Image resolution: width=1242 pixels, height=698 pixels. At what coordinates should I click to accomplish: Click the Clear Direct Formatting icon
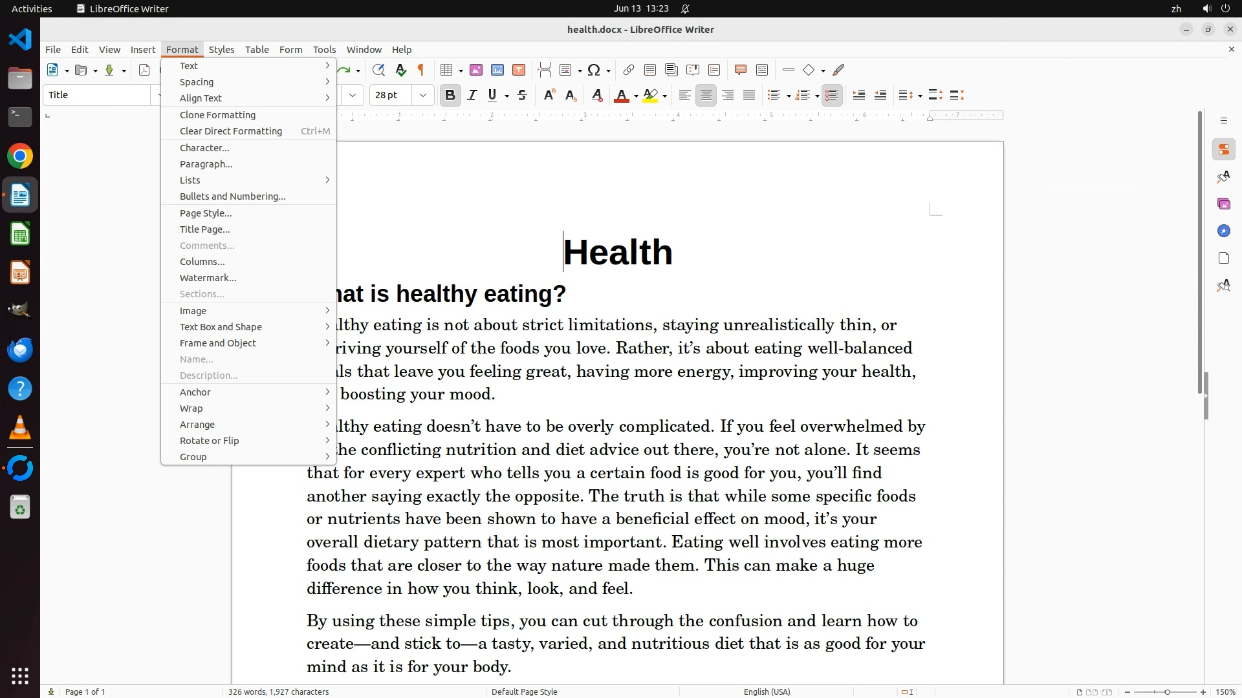pyautogui.click(x=597, y=96)
